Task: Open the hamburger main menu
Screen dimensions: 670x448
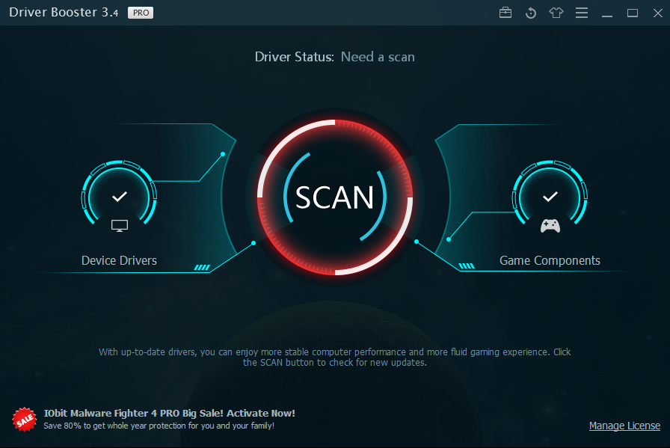Action: click(x=582, y=13)
